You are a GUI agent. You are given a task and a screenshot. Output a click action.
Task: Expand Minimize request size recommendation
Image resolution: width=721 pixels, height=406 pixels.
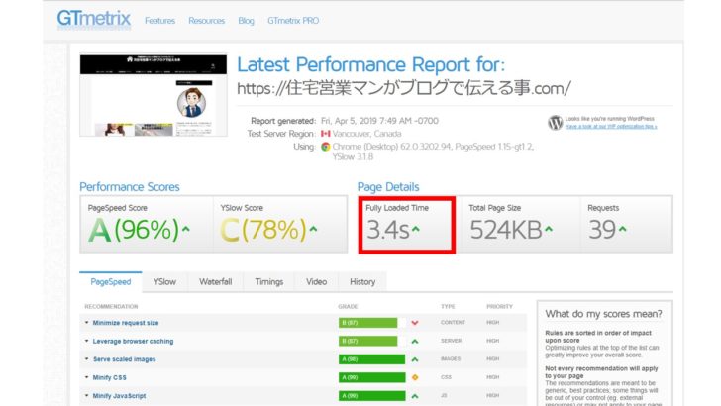coord(86,323)
